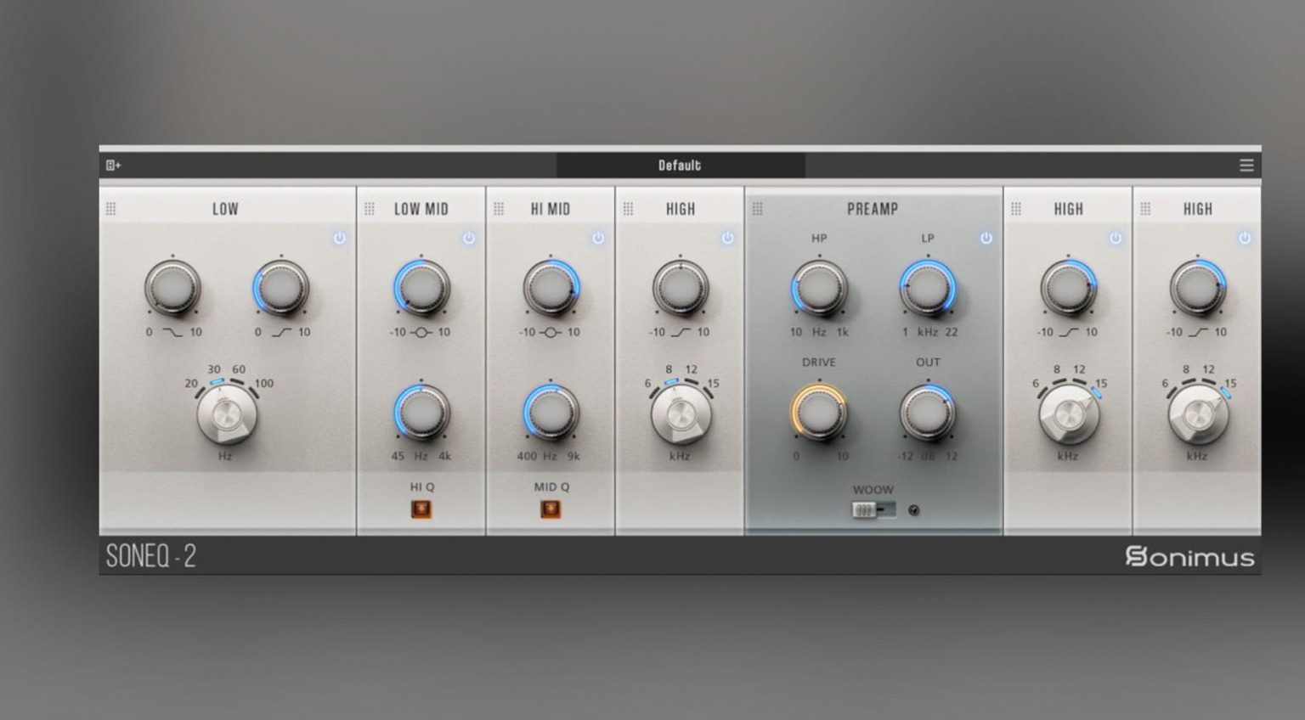This screenshot has height=720, width=1305.
Task: Click the PREAMP module drag-handle icon
Action: coord(760,207)
